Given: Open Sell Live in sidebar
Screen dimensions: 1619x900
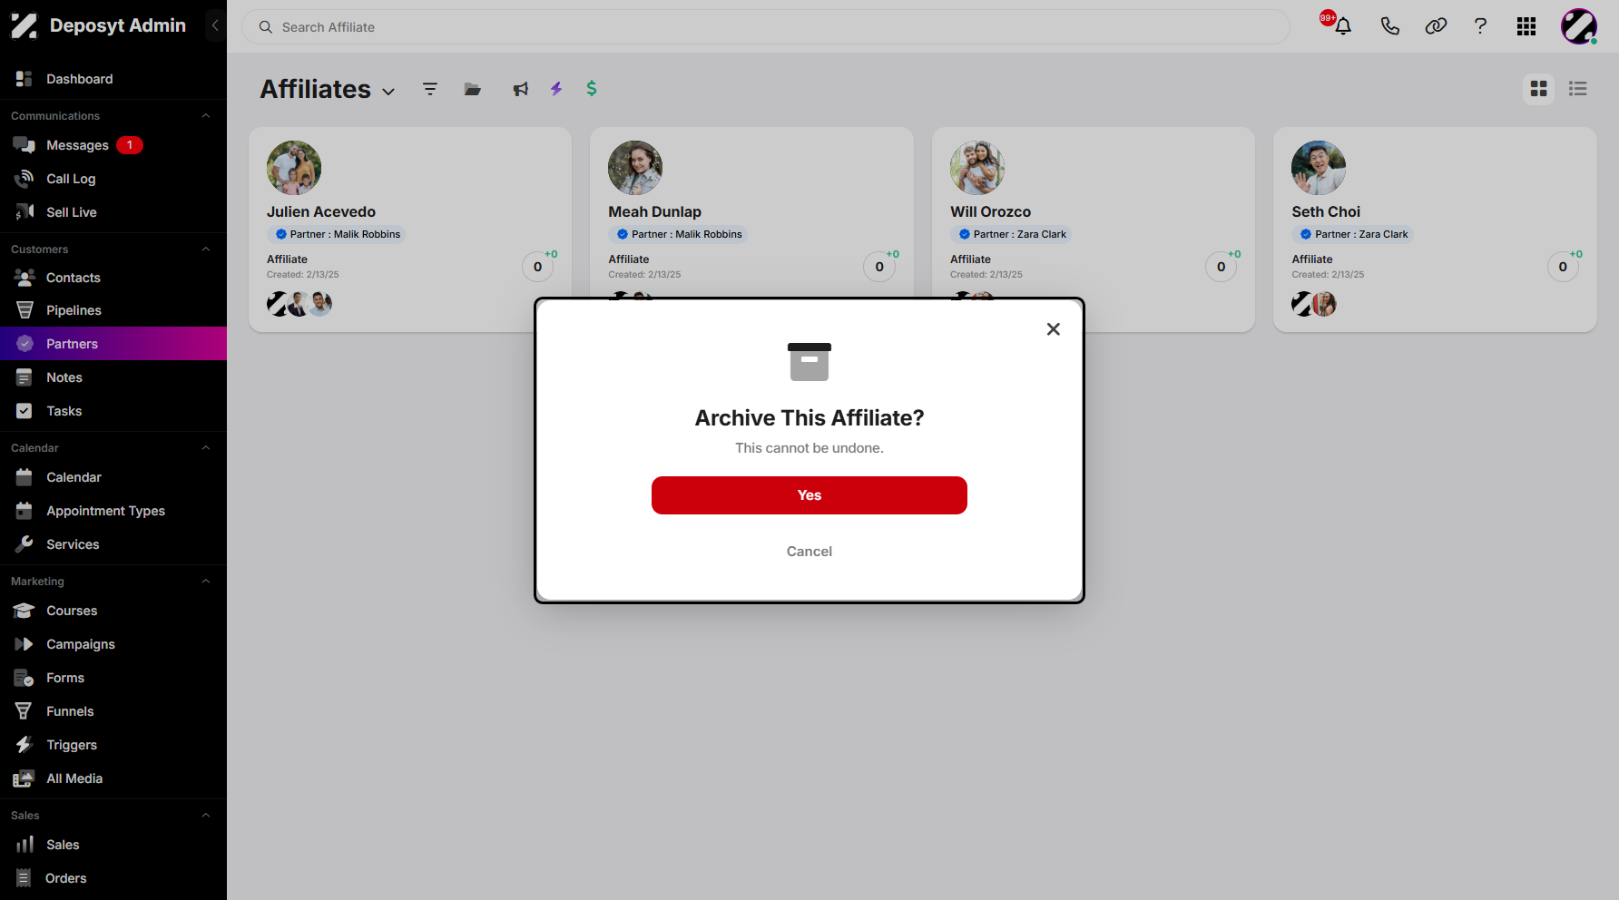Looking at the screenshot, I should (113, 212).
